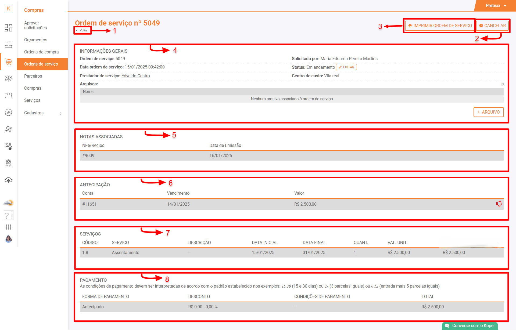This screenshot has width=516, height=330.
Task: Click the briefcase icon in sidebar
Action: [x=8, y=45]
